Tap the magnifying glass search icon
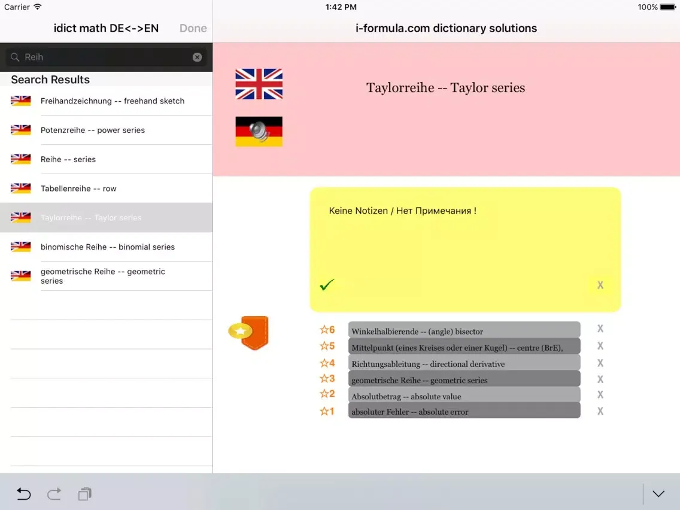680x510 pixels. tap(15, 57)
